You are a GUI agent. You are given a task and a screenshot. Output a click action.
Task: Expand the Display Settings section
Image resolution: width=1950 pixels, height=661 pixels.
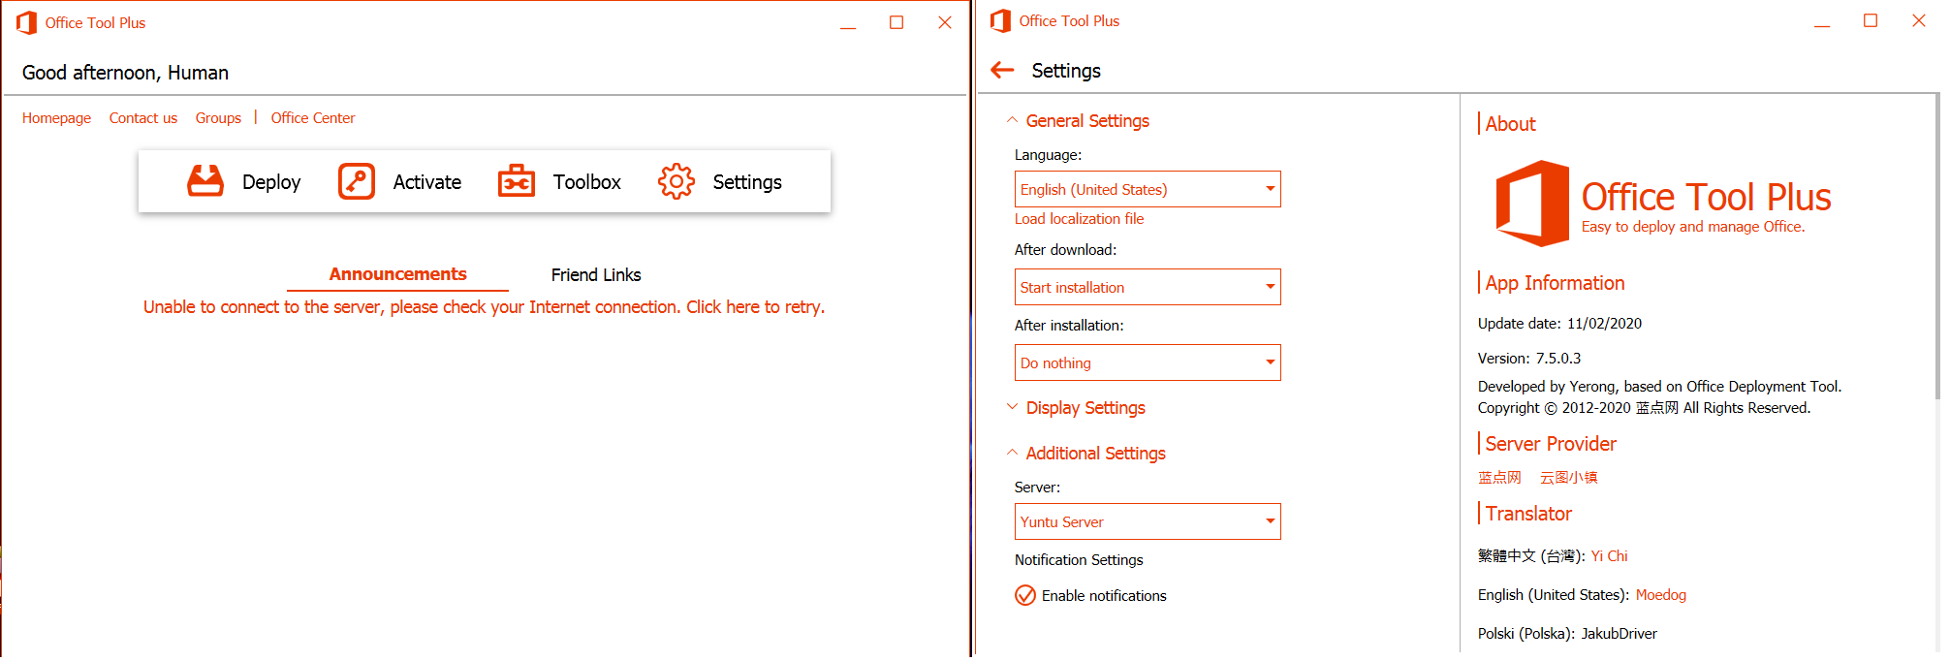(1076, 407)
